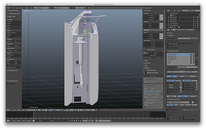The height and width of the screenshot is (130, 206).
Task: Jump to the first frame button
Action: point(70,121)
